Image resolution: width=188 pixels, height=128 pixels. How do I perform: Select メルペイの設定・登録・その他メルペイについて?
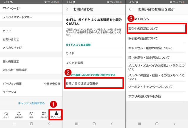157,77
